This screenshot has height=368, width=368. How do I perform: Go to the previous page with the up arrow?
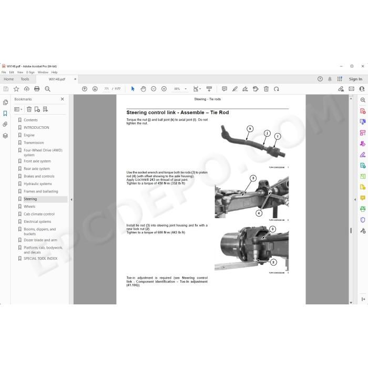tap(85, 89)
